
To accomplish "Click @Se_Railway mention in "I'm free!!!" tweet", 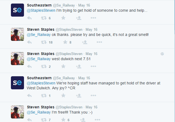I will [39, 112].
